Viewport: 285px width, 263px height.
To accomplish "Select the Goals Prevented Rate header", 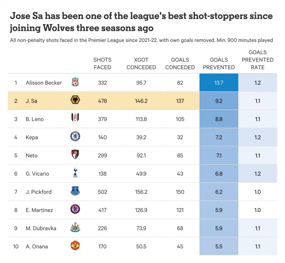I will pos(258,60).
